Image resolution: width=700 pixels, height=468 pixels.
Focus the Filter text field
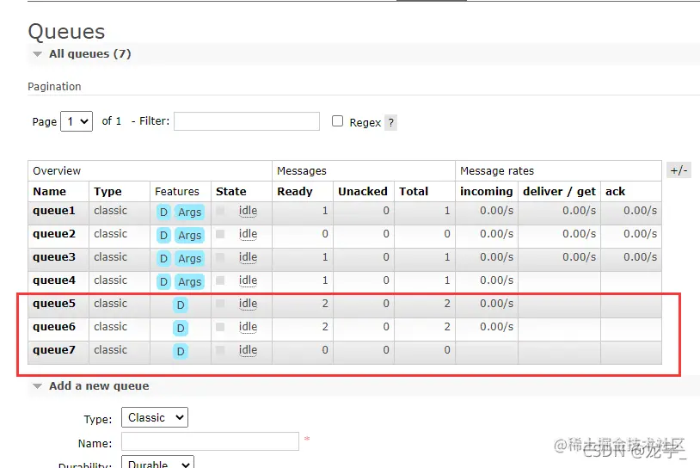[x=247, y=121]
